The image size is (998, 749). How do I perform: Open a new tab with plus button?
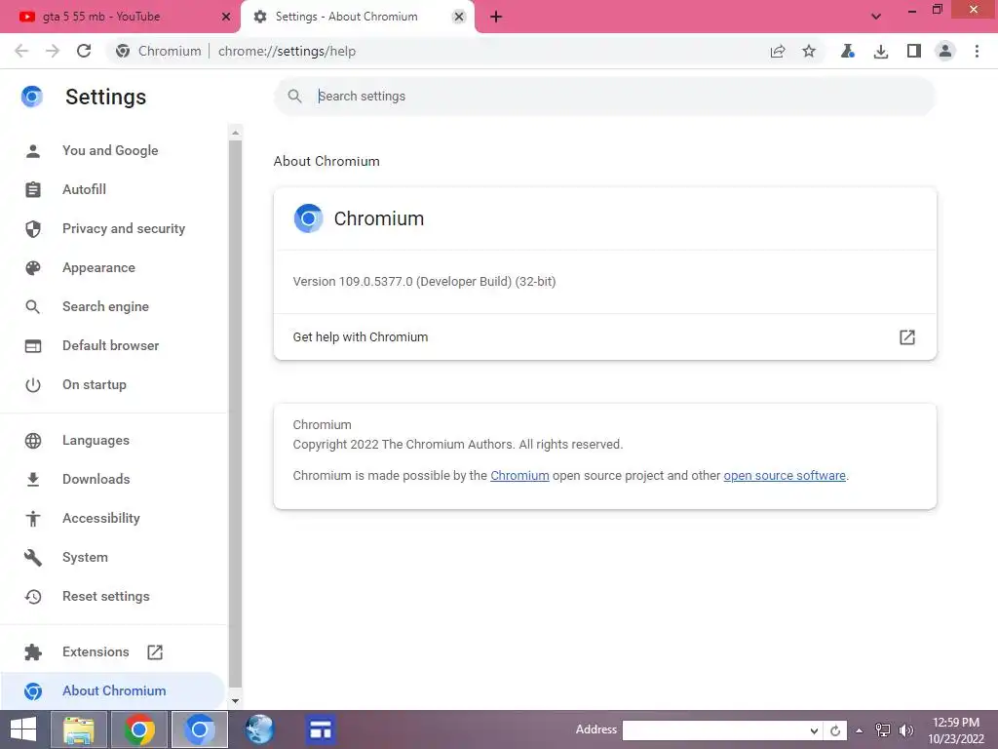pyautogui.click(x=496, y=17)
